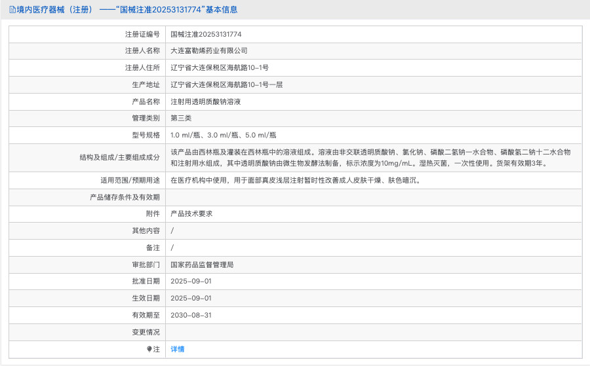Click the bullet icon before 注 label
590x366 pixels.
[x=149, y=350]
